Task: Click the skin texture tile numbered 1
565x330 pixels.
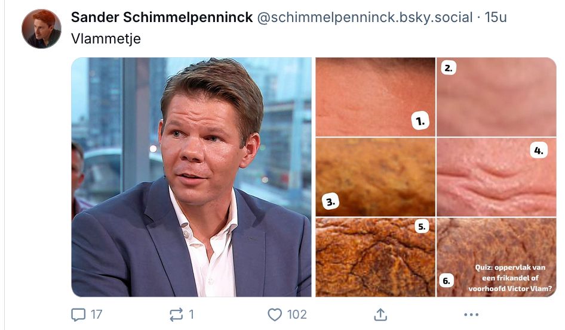Action: 374,97
